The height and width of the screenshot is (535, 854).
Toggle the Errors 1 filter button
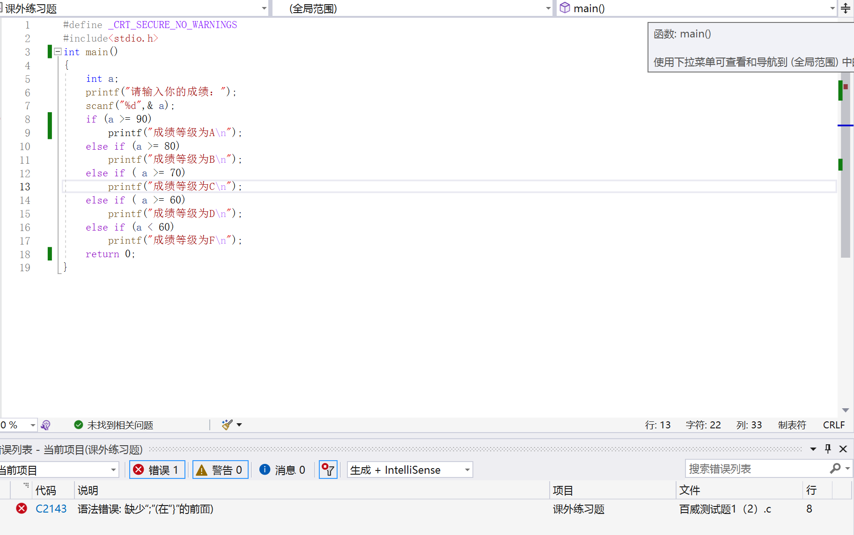pos(157,470)
